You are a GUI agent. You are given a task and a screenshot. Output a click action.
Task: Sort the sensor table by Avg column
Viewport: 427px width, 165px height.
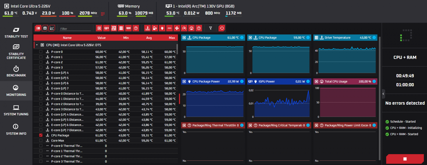149,38
